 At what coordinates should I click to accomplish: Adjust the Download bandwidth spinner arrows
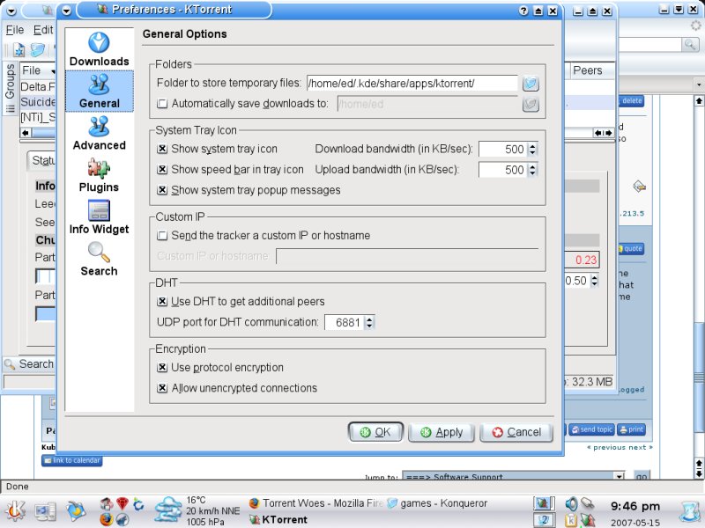(533, 150)
